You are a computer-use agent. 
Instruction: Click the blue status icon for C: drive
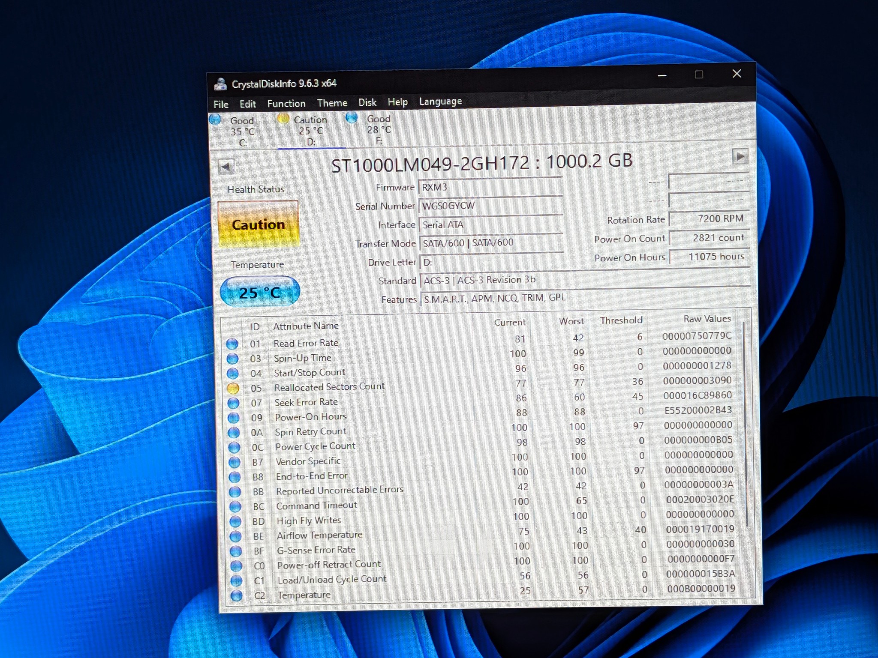215,120
